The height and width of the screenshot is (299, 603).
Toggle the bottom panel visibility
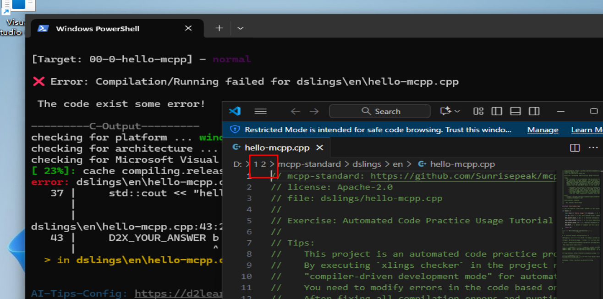pyautogui.click(x=515, y=111)
